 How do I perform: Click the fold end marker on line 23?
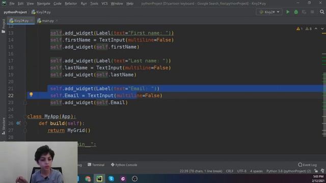pyautogui.click(x=25, y=103)
